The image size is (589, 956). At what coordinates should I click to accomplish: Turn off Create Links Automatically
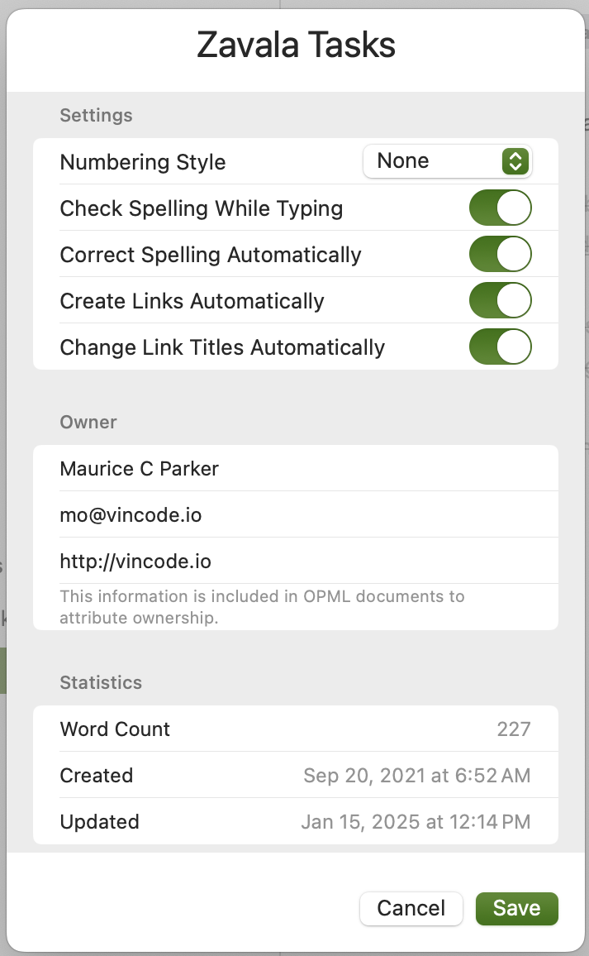(500, 300)
